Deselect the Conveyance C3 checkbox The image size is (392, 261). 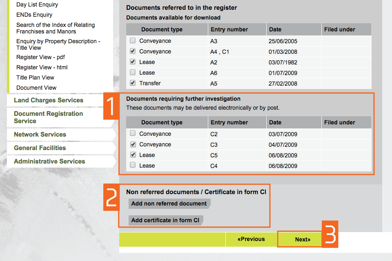click(x=133, y=144)
